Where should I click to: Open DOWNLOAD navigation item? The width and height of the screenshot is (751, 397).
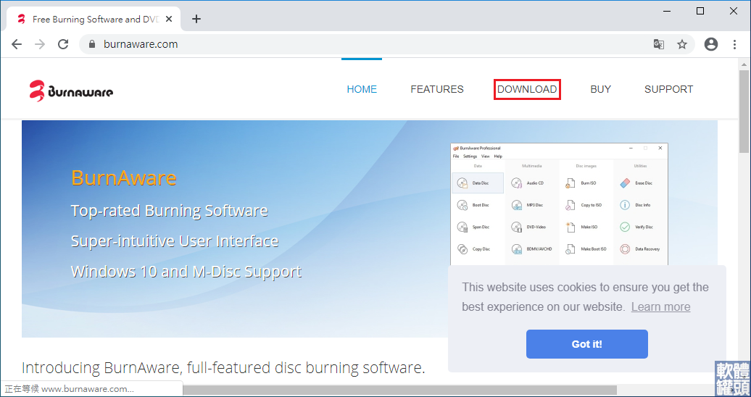point(527,90)
